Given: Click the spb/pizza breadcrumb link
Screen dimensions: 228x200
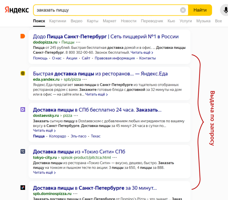Looking at the screenshot, I should (72, 79).
